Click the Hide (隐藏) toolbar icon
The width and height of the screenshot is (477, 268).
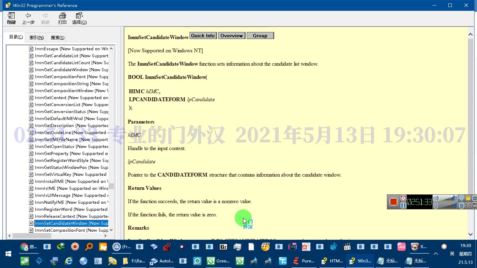(11, 18)
